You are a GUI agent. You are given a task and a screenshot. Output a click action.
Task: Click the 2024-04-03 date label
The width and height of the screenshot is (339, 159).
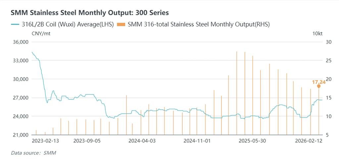[141, 141]
